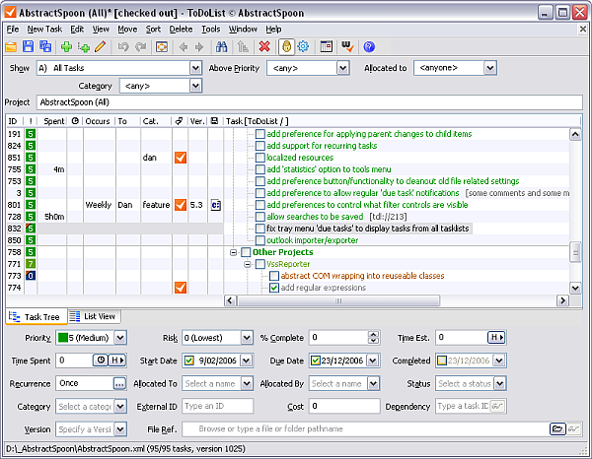
Task: Open the calendar toolbar icon
Action: coord(326,46)
